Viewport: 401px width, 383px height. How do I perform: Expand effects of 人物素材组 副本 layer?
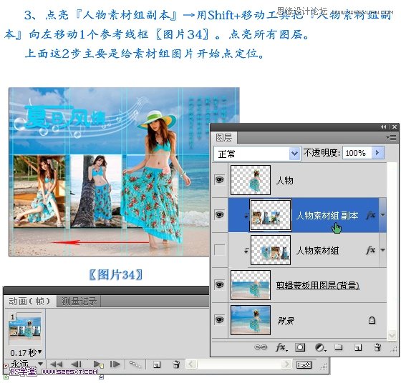tap(382, 215)
